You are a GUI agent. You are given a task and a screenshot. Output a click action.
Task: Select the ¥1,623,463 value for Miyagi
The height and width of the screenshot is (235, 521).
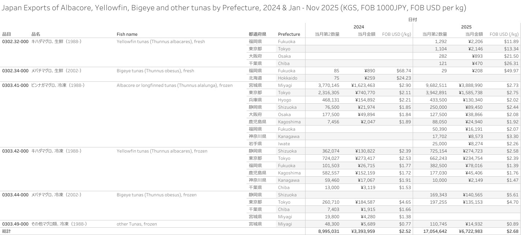coord(365,85)
